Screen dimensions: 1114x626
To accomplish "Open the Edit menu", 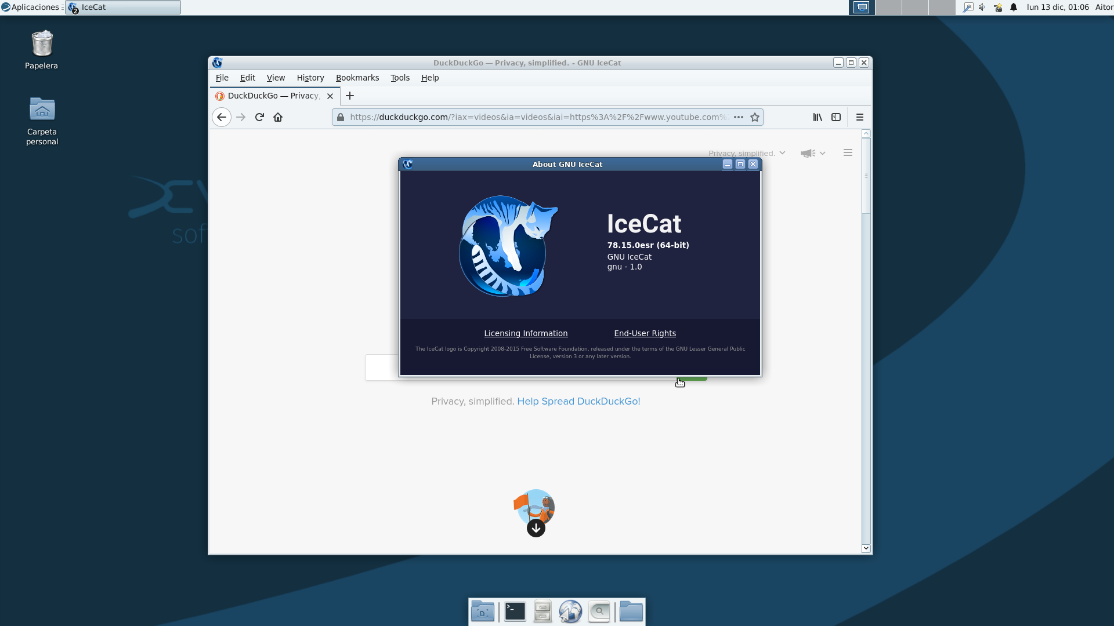I will point(248,78).
